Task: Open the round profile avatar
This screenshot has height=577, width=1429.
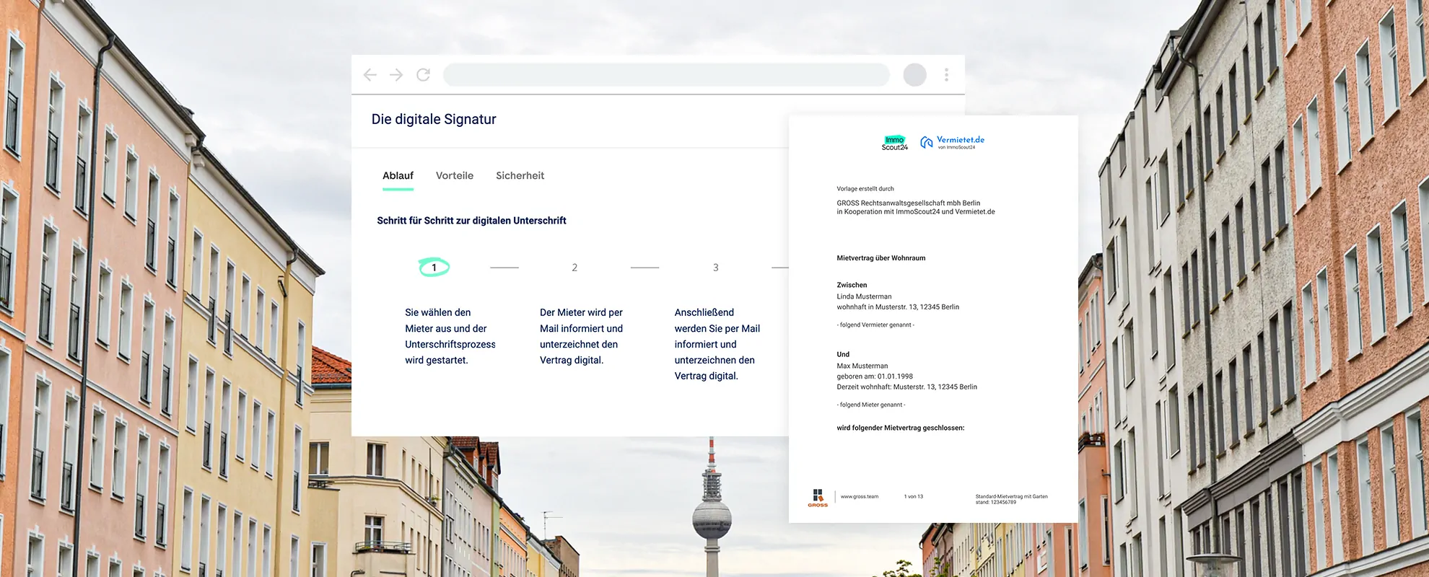Action: [914, 75]
